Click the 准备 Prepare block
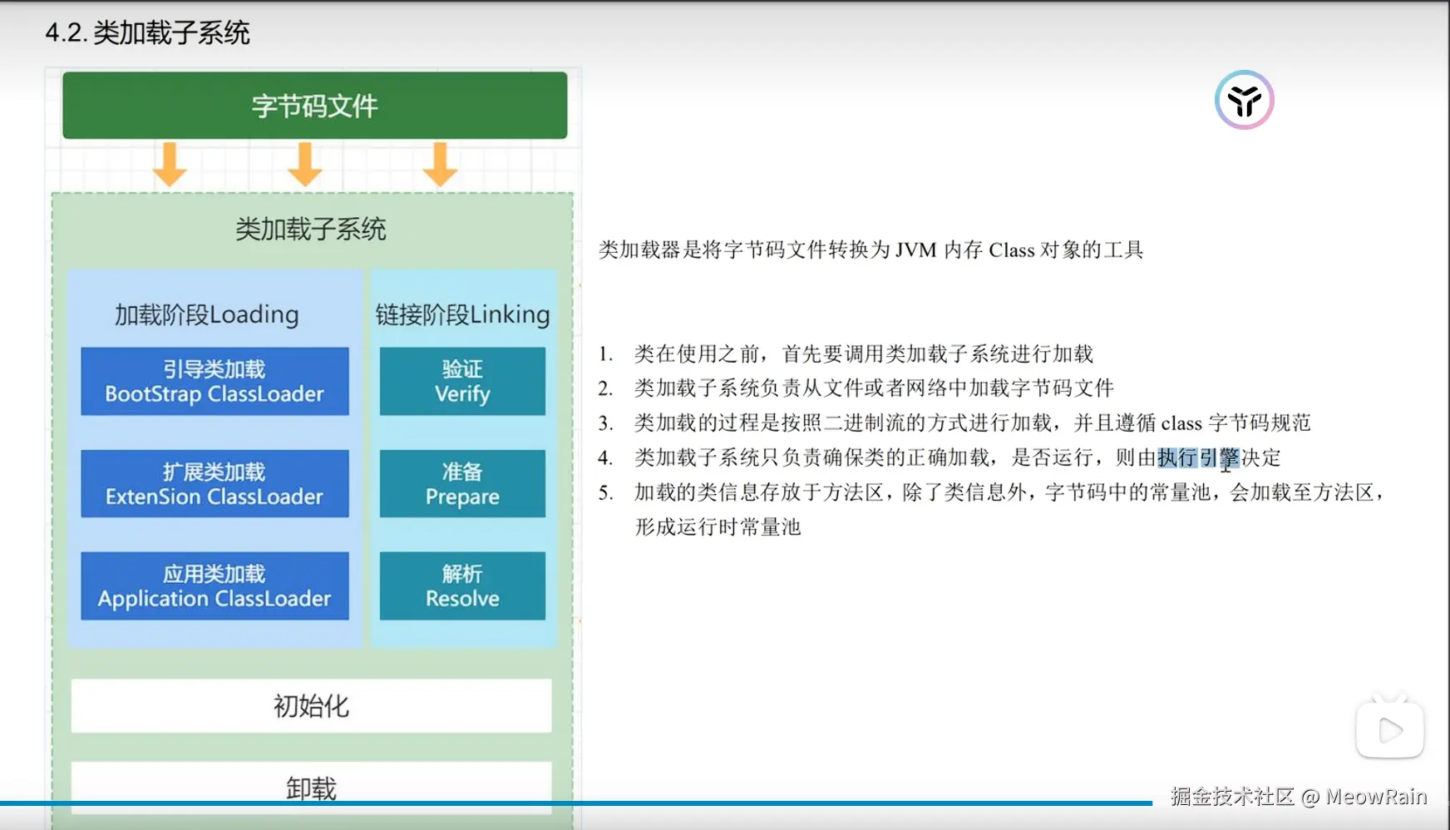Screen dimensions: 1450x830 click(462, 484)
